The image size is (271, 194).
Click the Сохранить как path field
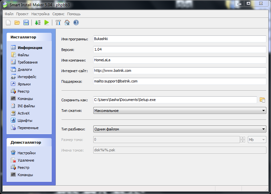(175, 100)
